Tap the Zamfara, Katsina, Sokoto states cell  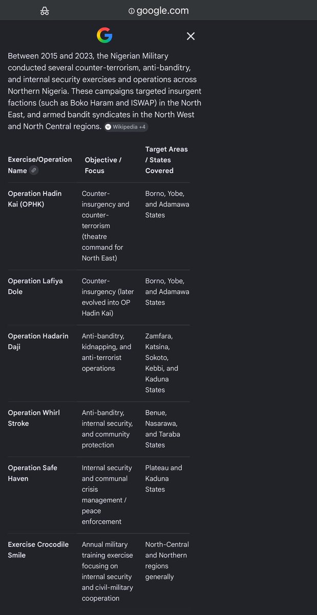(x=162, y=363)
